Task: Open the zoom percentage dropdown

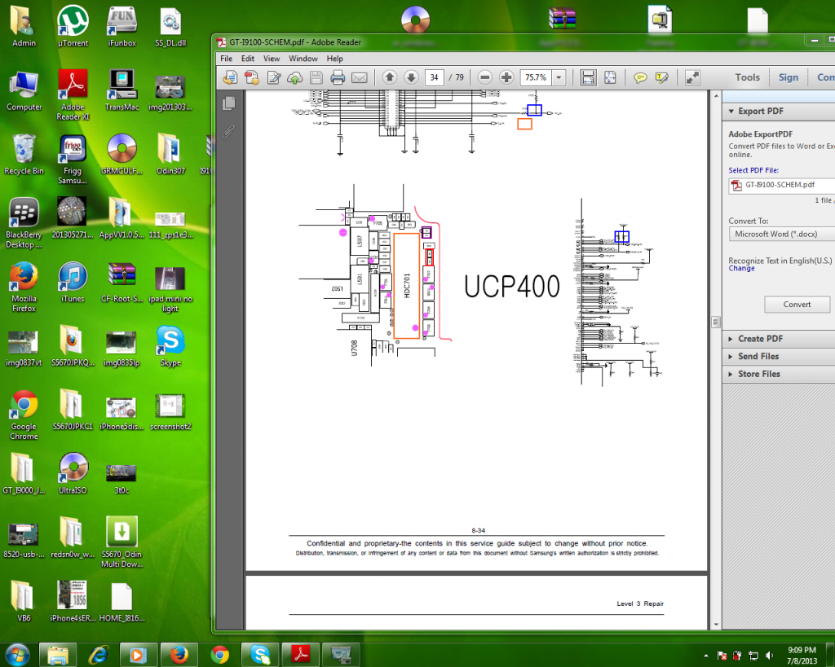Action: (559, 77)
